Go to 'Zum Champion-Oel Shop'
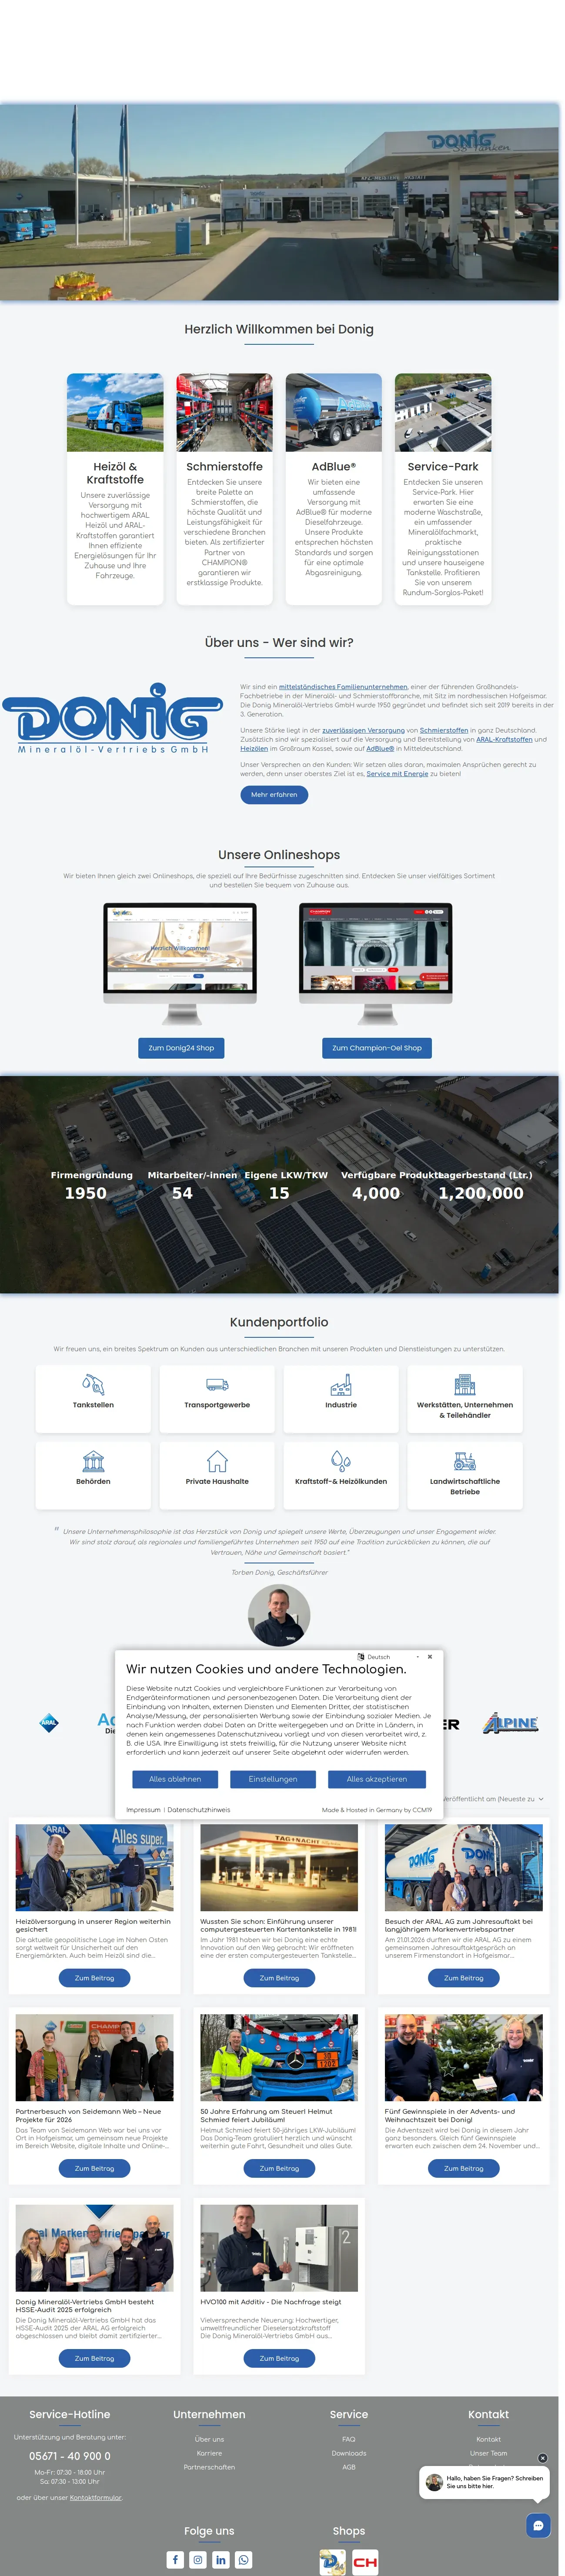Screen dimensions: 565x2576 point(377,1047)
